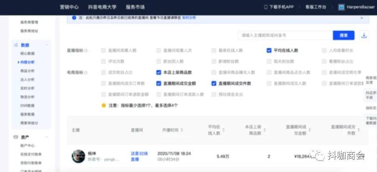Uncheck the 直播期间成交金额 checkbox

[158, 84]
